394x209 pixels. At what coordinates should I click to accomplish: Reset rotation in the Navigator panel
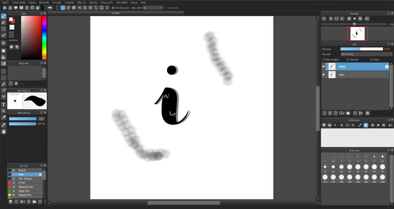[x=354, y=18]
